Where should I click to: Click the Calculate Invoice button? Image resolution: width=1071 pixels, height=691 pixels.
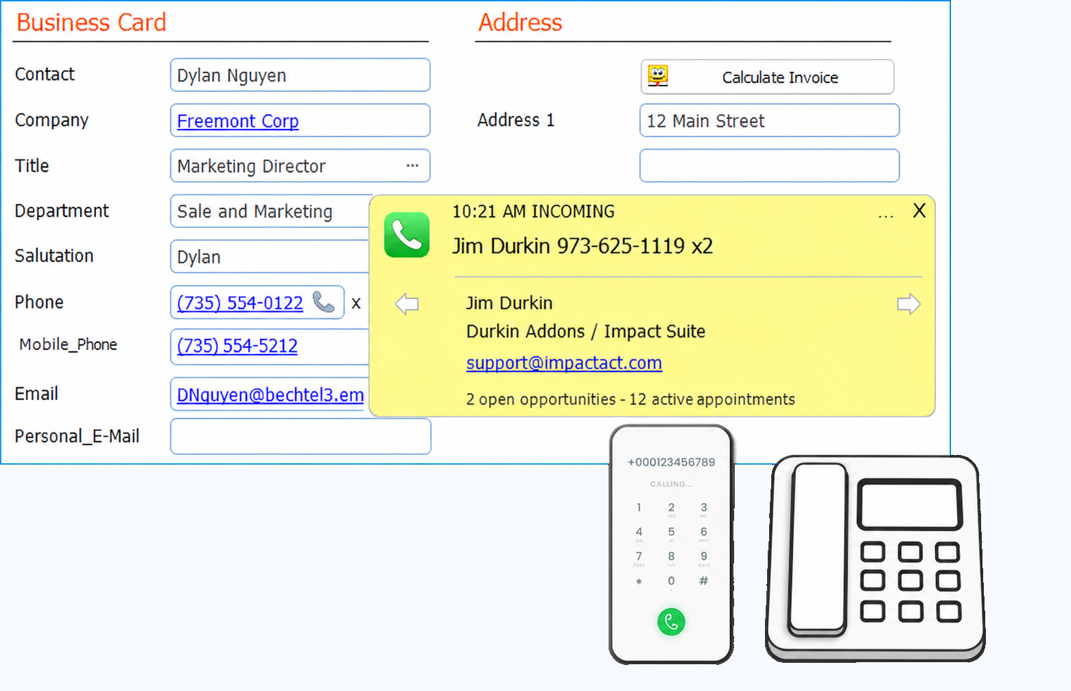(x=767, y=77)
